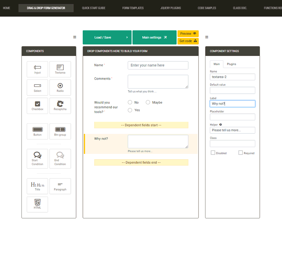The image size is (282, 256).
Task: Open Form Templates in the navbar
Action: click(133, 8)
